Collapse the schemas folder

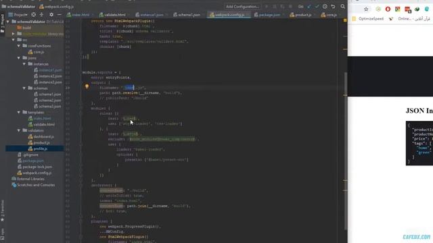click(x=24, y=88)
